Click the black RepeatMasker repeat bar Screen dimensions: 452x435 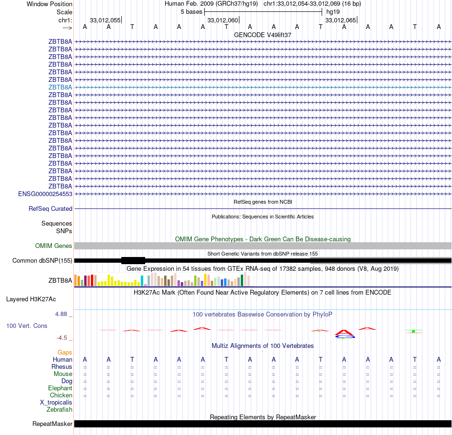click(263, 424)
